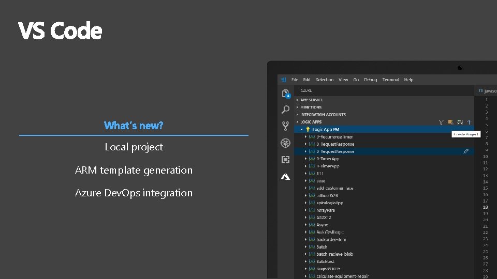The image size is (497, 279).
Task: Open the Terminal menu
Action: pos(390,80)
